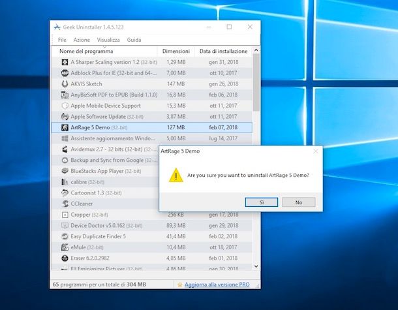This screenshot has height=310, width=398.
Task: Maximize the Geek Uninstaller window
Action: 229,27
